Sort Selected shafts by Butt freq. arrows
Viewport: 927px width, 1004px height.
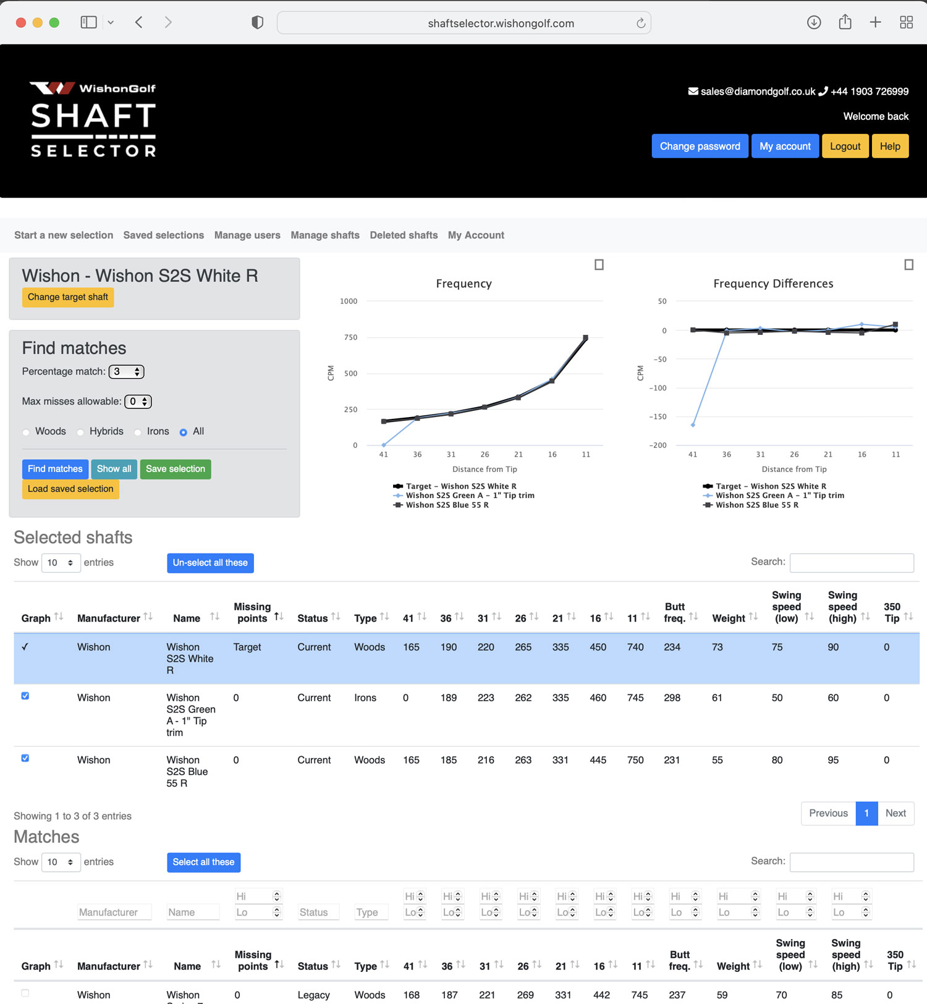pos(693,617)
